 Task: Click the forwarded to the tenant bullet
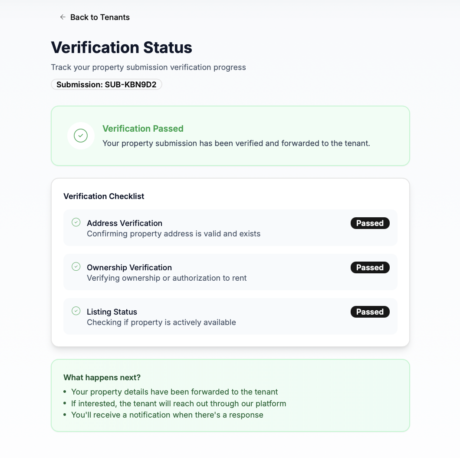pyautogui.click(x=174, y=392)
